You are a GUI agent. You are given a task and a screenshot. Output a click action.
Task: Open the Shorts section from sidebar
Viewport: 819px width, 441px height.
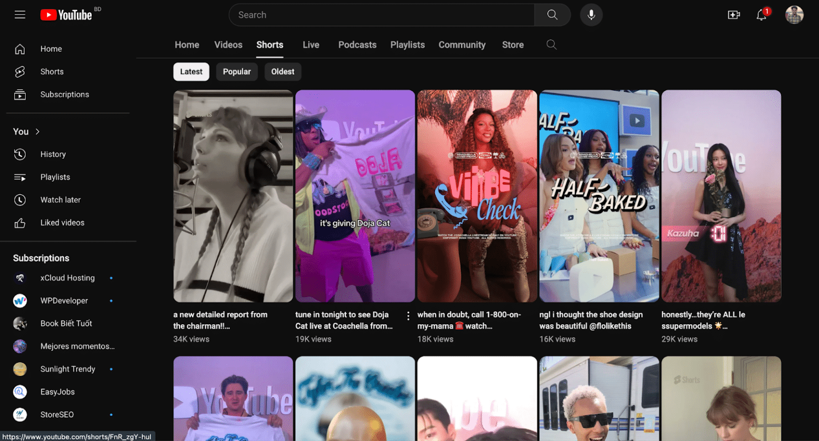(x=52, y=71)
